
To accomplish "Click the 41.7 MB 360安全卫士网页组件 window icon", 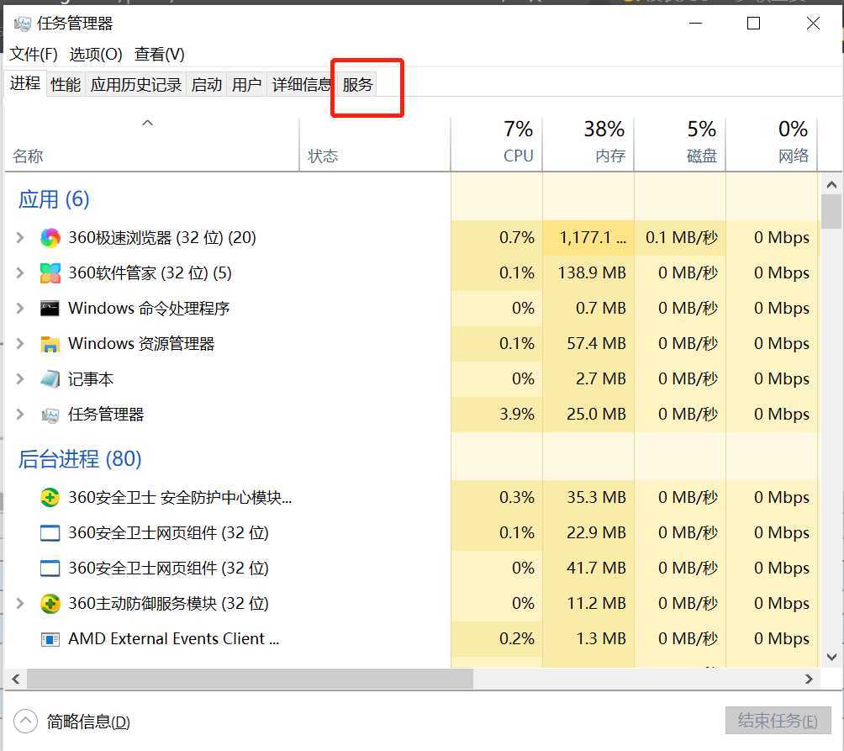I will [x=50, y=568].
